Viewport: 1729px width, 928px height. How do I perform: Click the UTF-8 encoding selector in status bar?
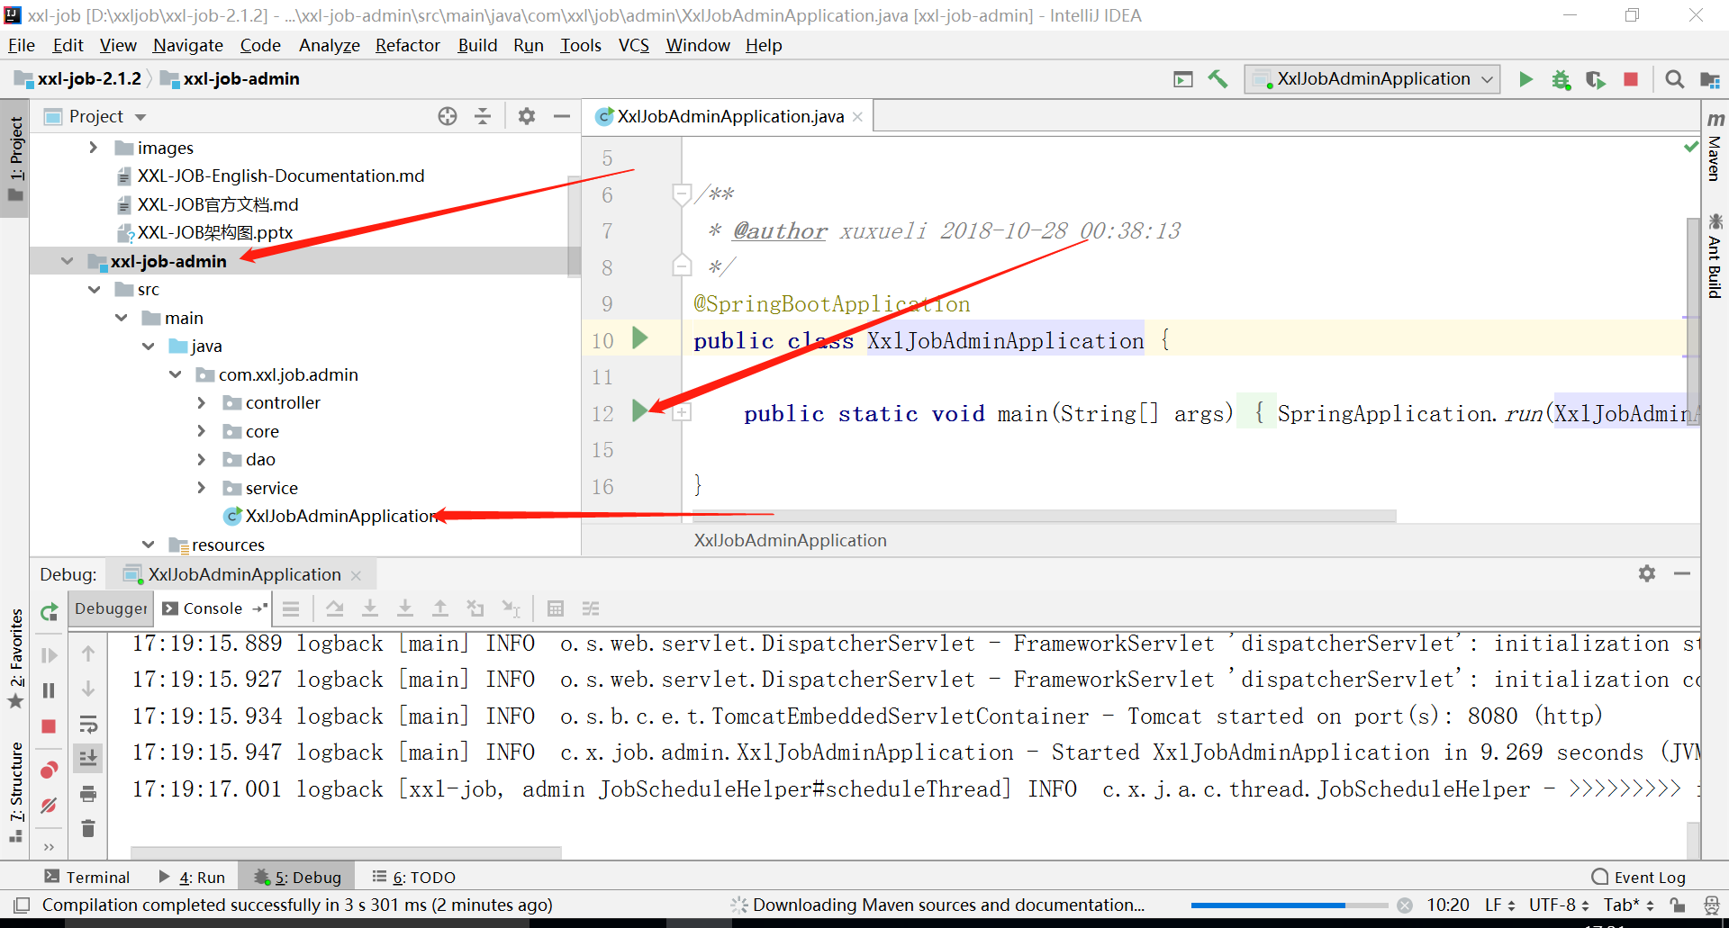tap(1558, 905)
